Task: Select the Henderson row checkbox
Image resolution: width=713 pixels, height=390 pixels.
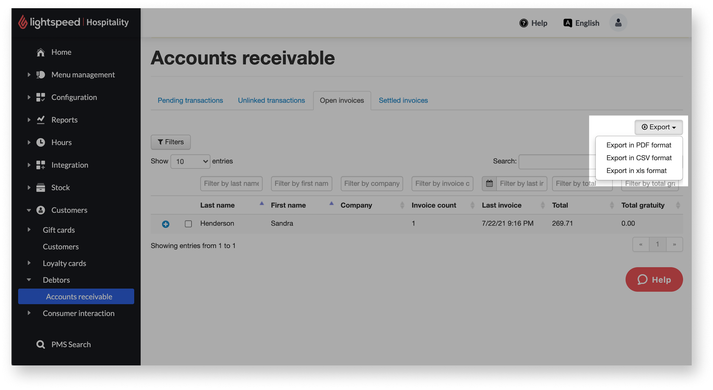Action: point(188,224)
